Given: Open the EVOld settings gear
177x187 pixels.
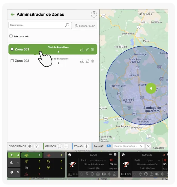Looking at the screenshot, I should (x=109, y=174).
